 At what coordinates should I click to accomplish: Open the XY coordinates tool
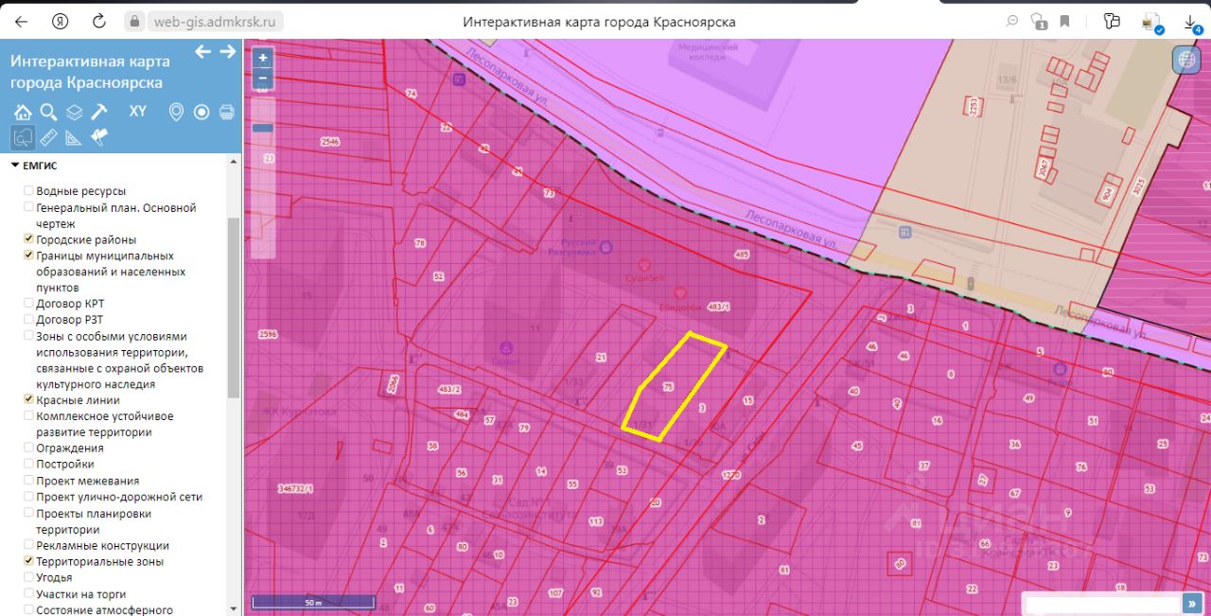[x=138, y=112]
